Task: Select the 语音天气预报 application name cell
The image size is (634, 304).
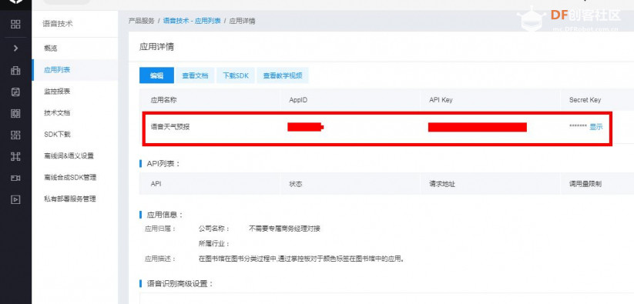Action: 170,127
